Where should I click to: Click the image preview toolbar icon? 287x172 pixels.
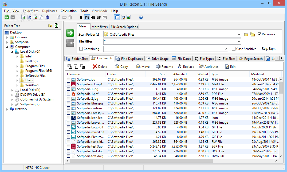[x=129, y=17]
